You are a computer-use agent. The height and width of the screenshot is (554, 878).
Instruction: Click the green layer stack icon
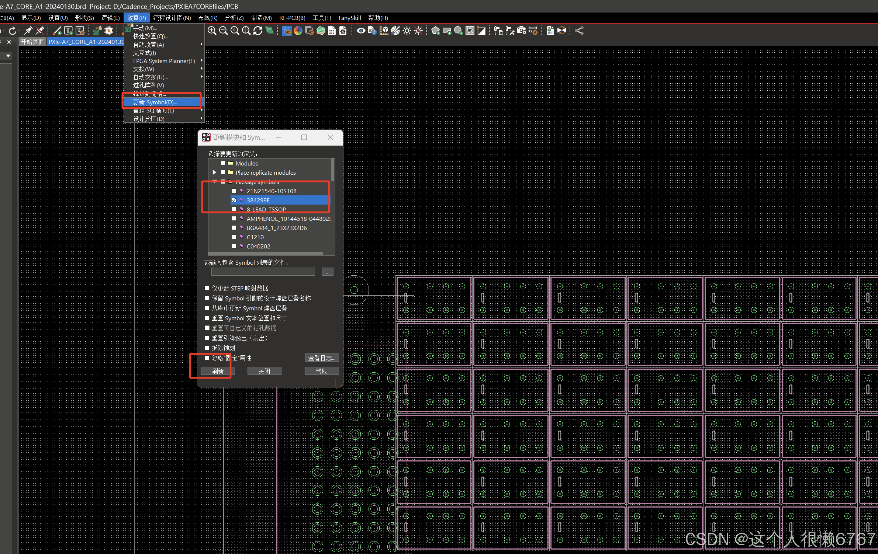tap(321, 31)
